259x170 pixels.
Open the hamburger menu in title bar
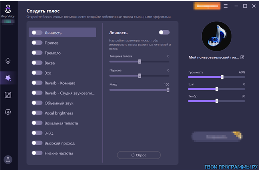[x=225, y=6]
